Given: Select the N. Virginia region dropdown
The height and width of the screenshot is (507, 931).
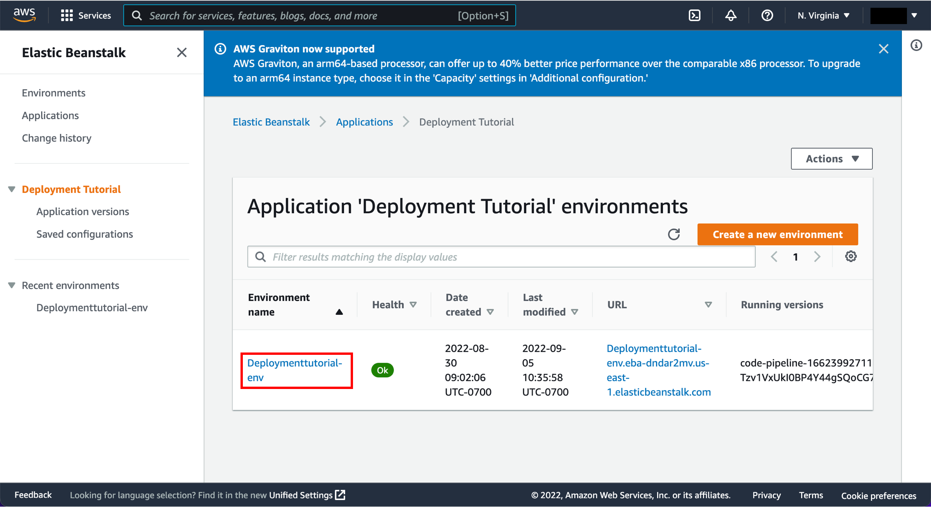Looking at the screenshot, I should click(x=823, y=16).
